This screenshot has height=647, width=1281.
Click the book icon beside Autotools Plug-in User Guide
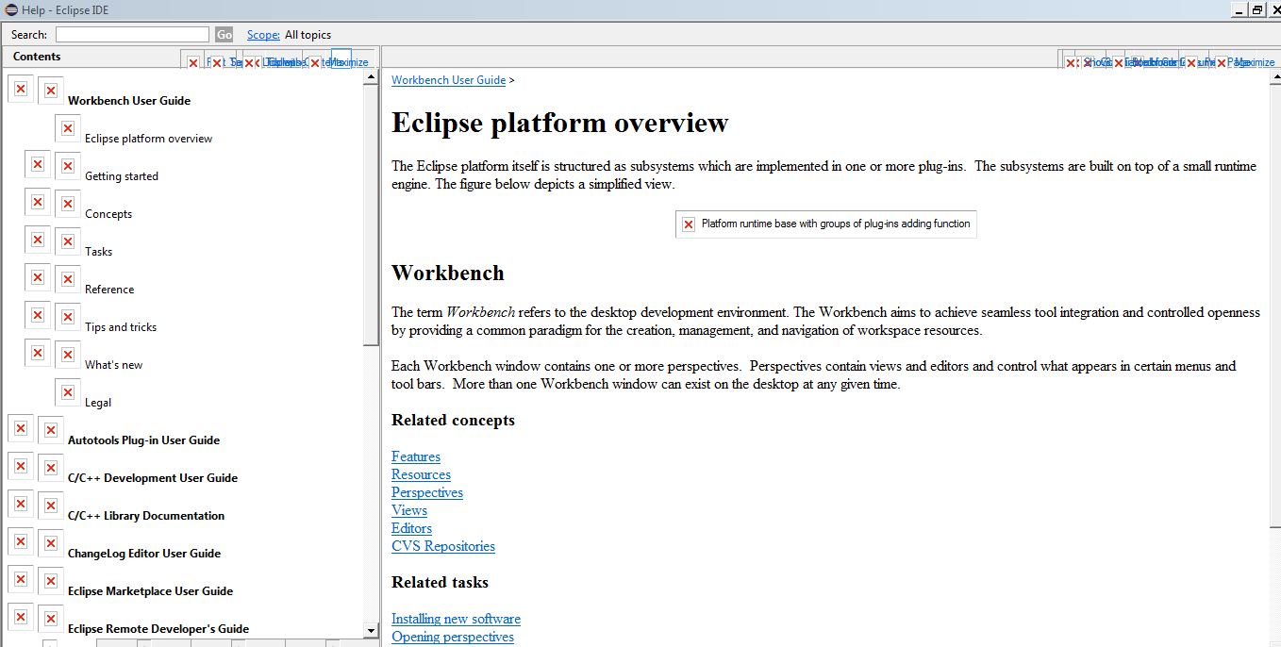(51, 430)
